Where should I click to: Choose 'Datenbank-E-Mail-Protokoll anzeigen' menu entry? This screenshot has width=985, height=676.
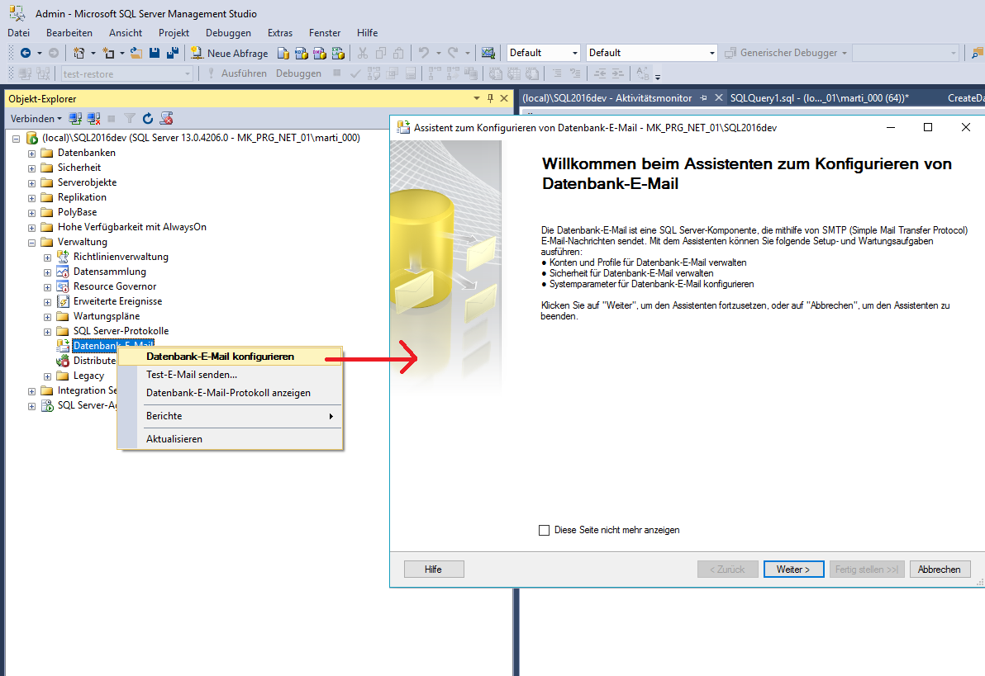(231, 393)
